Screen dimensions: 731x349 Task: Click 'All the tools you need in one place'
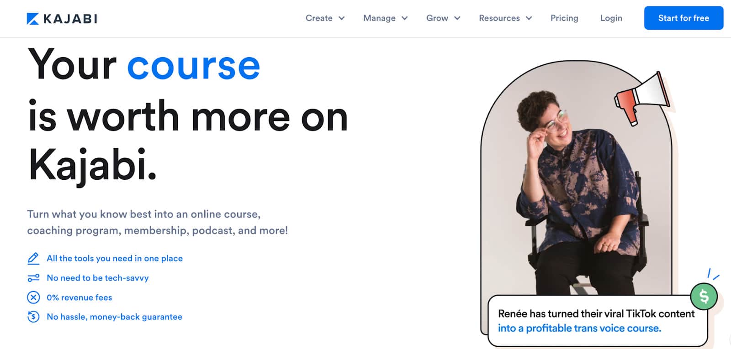coord(115,258)
